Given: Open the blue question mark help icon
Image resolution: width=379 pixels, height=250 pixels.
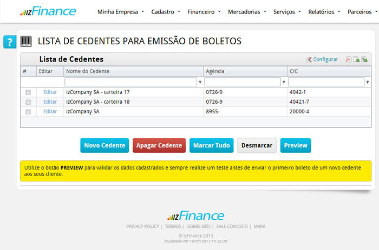Looking at the screenshot, I should [x=10, y=42].
